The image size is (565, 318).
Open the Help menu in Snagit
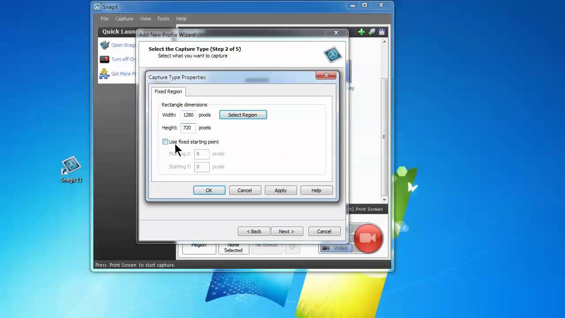click(x=181, y=19)
